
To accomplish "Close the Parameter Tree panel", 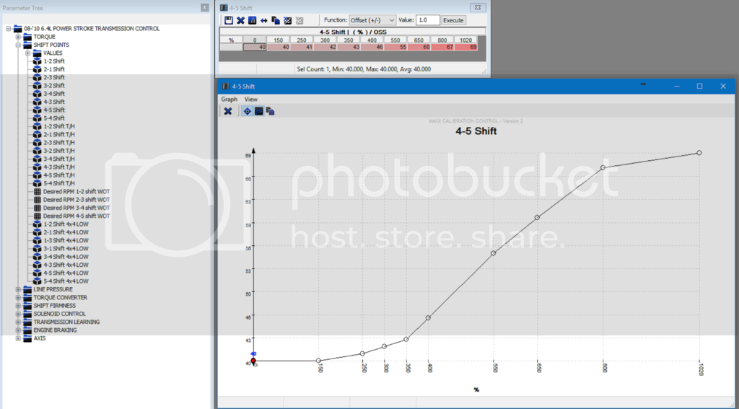I will click(204, 7).
